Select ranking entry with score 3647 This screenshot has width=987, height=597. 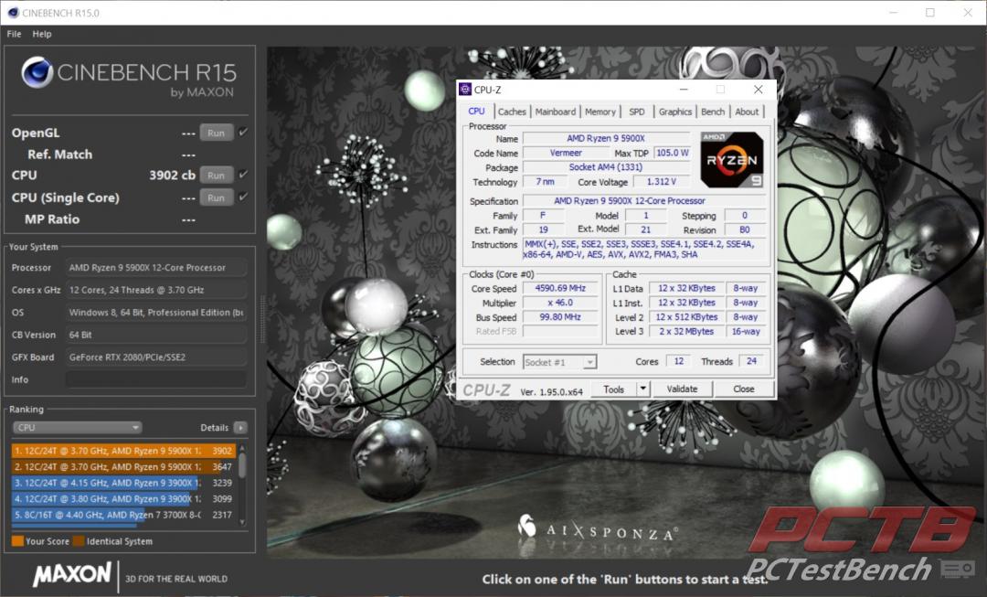click(123, 466)
